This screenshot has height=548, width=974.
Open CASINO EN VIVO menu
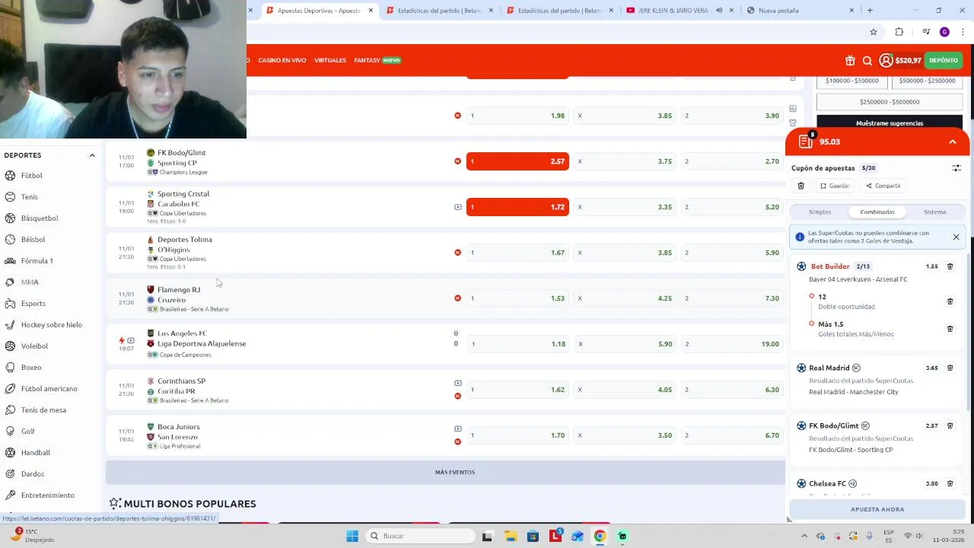[282, 60]
